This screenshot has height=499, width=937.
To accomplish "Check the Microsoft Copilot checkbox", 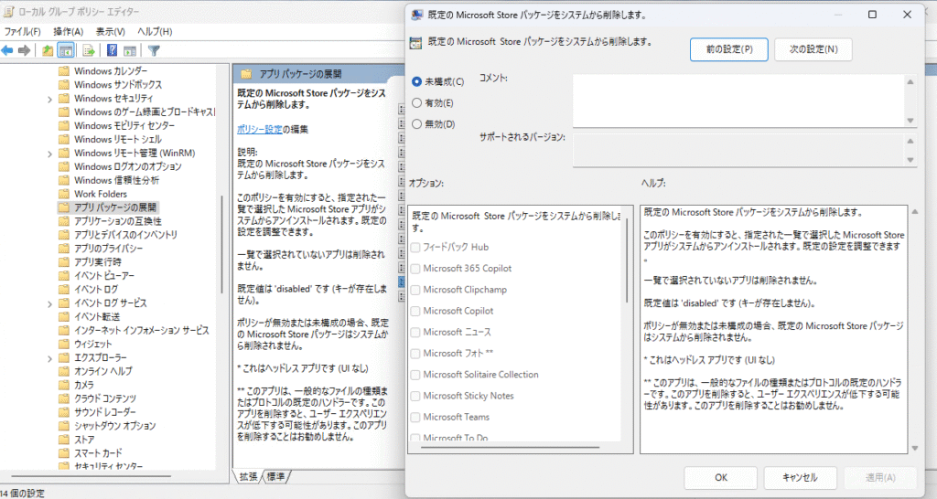I will (x=415, y=311).
